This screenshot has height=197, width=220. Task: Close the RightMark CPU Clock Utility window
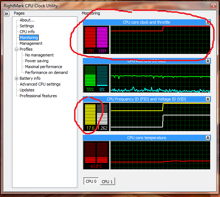tap(213, 6)
